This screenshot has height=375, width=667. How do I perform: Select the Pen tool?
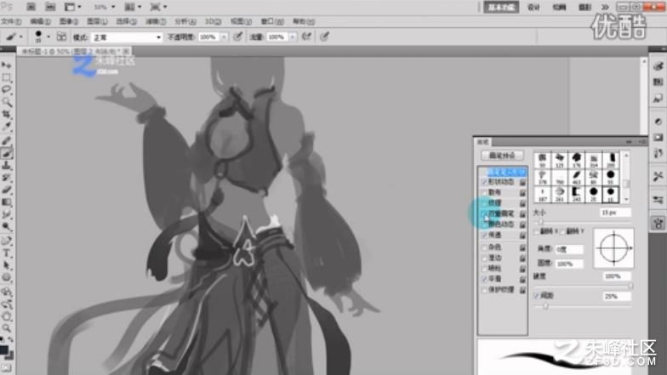[7, 241]
